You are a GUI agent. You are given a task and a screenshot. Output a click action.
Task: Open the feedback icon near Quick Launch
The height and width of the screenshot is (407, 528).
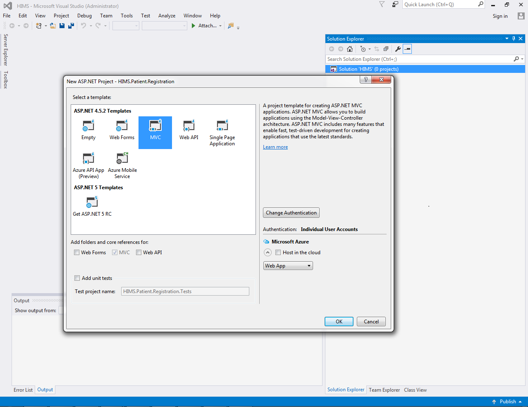[395, 4]
